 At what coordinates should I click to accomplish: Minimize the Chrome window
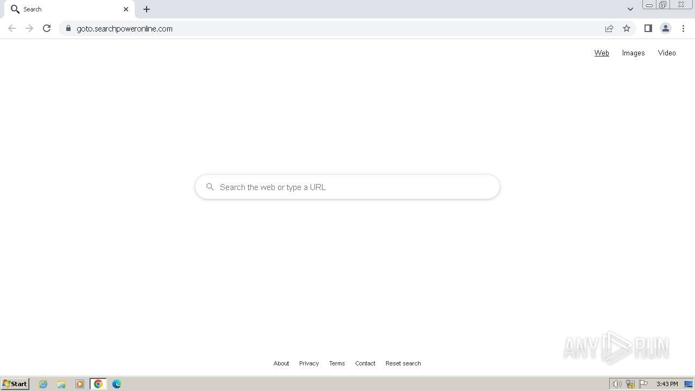[x=649, y=5]
